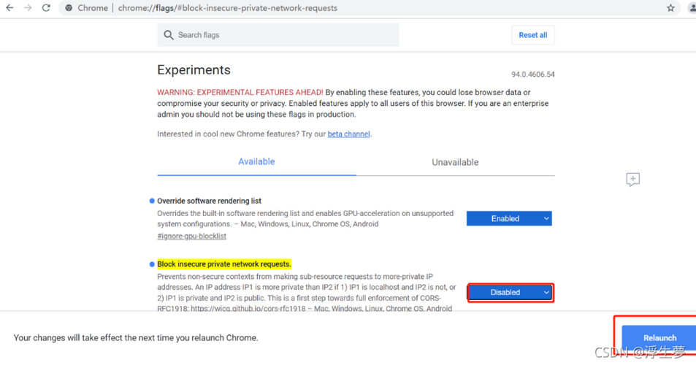Reset all flags to default
Viewport: 696px width, 365px height.
click(532, 35)
